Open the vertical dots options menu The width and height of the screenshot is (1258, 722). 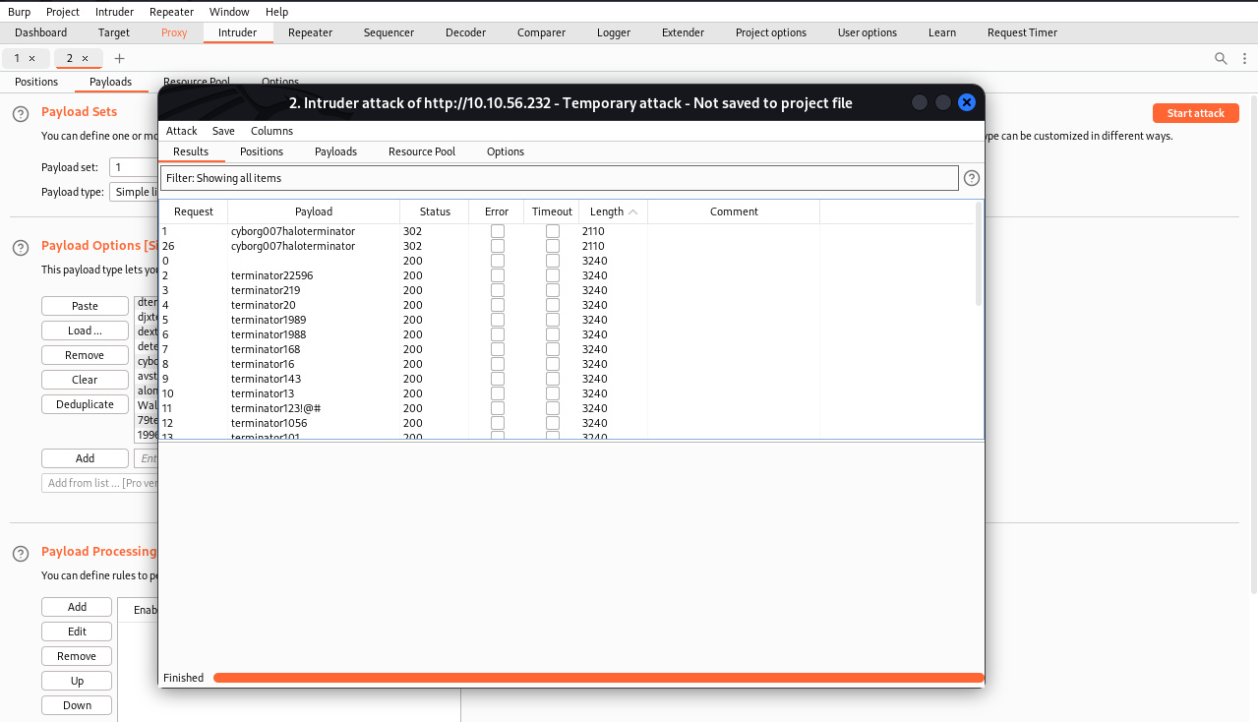coord(1242,58)
